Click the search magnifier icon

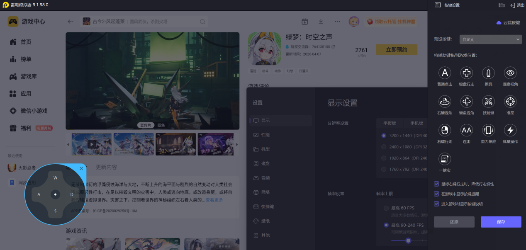(202, 22)
